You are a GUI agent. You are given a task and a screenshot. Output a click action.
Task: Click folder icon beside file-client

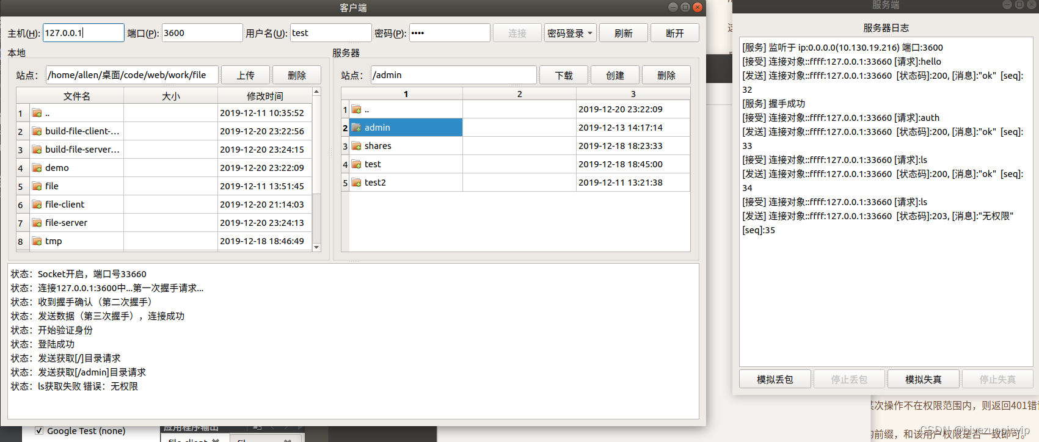[37, 205]
